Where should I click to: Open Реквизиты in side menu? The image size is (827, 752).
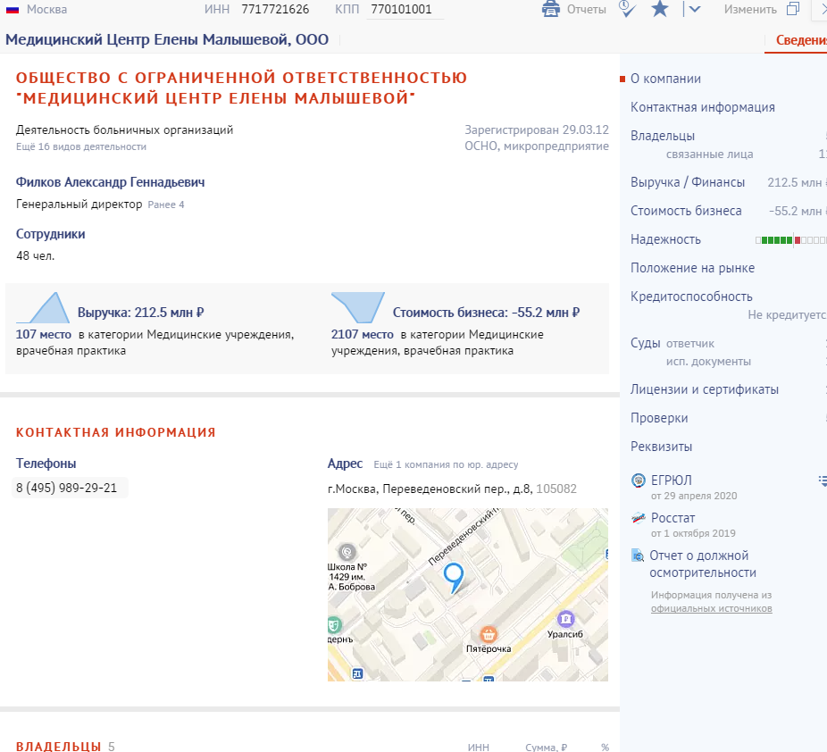[x=662, y=447]
